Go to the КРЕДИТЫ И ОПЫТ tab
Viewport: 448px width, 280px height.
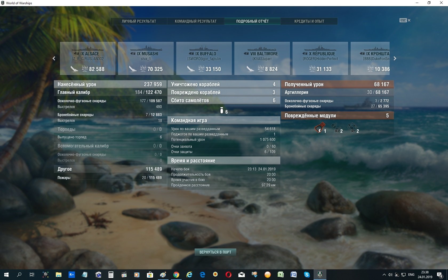point(309,21)
